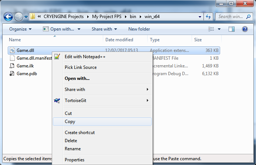Open the view options dropdown arrow
The width and height of the screenshot is (256, 165).
(219, 29)
